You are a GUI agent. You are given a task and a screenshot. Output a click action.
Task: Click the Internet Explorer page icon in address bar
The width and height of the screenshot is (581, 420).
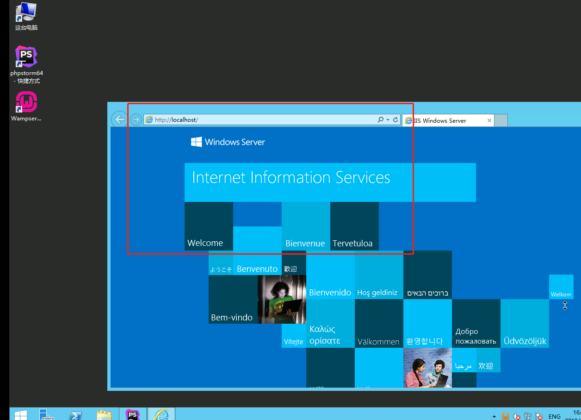[149, 119]
